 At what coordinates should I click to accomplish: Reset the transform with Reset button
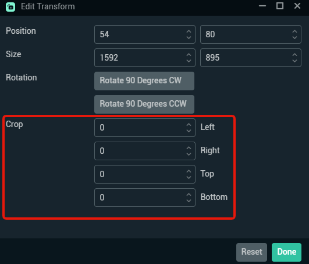(x=251, y=252)
